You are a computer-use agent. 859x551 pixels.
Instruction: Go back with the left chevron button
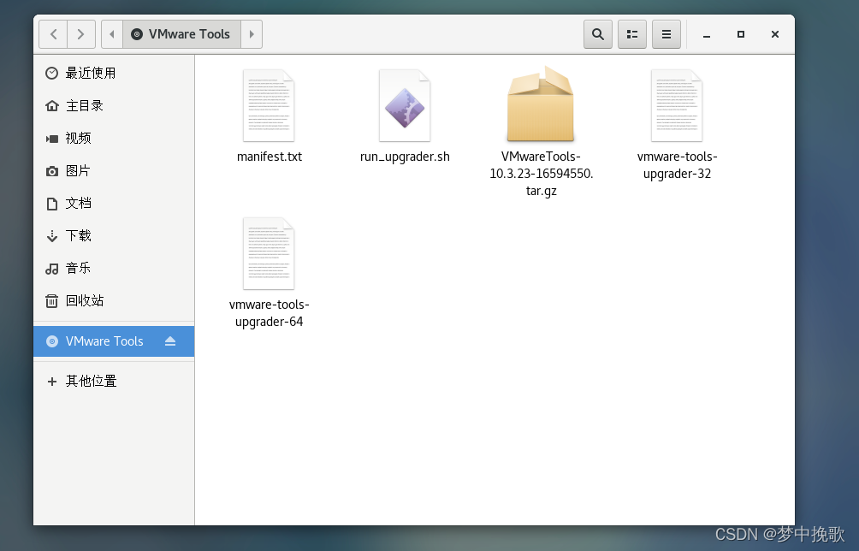pos(54,34)
